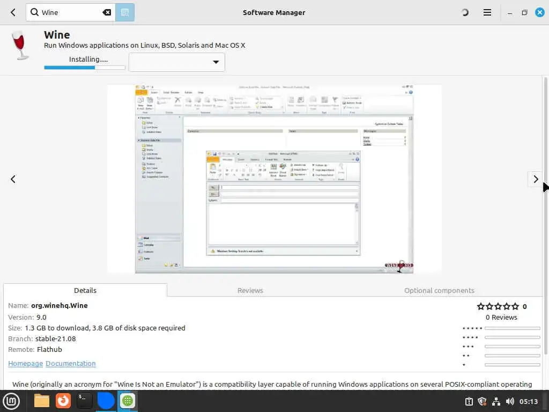Show the next screenshot

pyautogui.click(x=536, y=179)
